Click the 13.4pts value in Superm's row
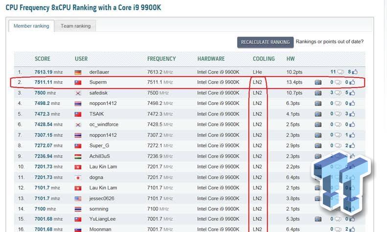The height and width of the screenshot is (232, 387). [294, 82]
